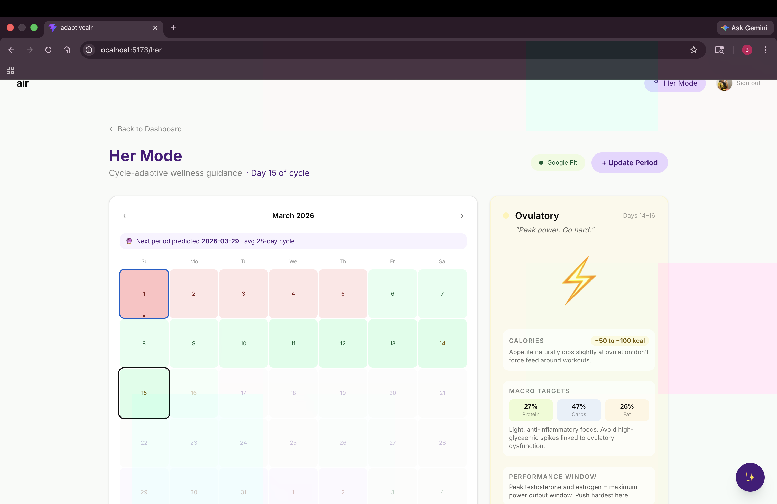The width and height of the screenshot is (777, 504).
Task: Click the Sign out link
Action: click(x=748, y=83)
